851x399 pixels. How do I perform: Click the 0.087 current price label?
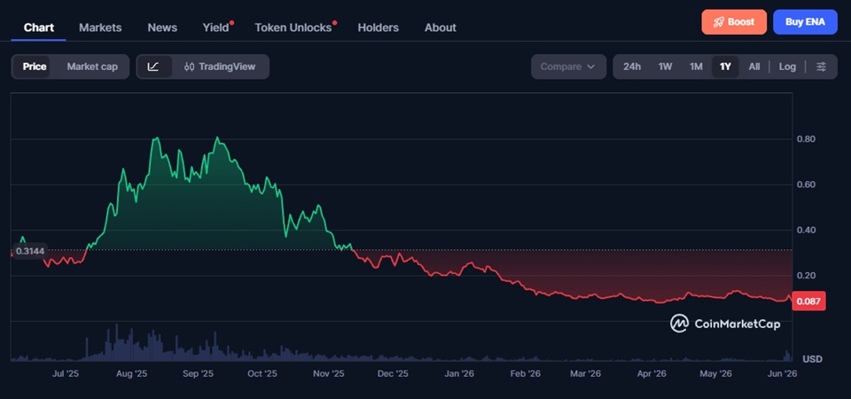point(808,301)
